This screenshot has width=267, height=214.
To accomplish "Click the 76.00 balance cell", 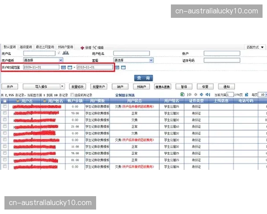I will (75, 153).
